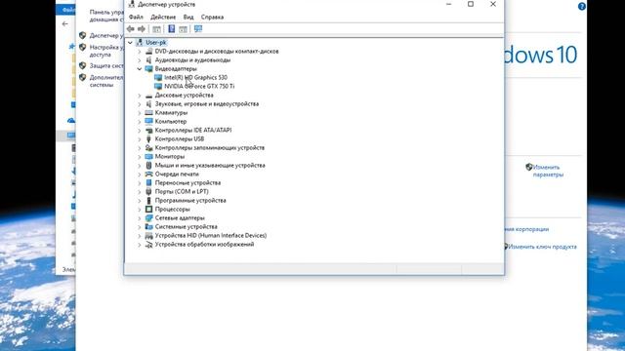This screenshot has width=625, height=351.
Task: Click the Мыши и иные указывающие устройства icon
Action: point(148,165)
